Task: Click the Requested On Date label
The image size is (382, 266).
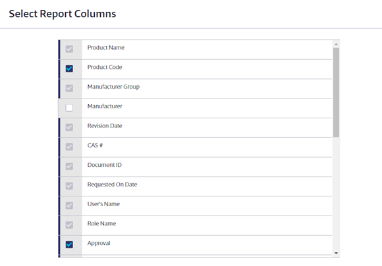Action: (113, 185)
